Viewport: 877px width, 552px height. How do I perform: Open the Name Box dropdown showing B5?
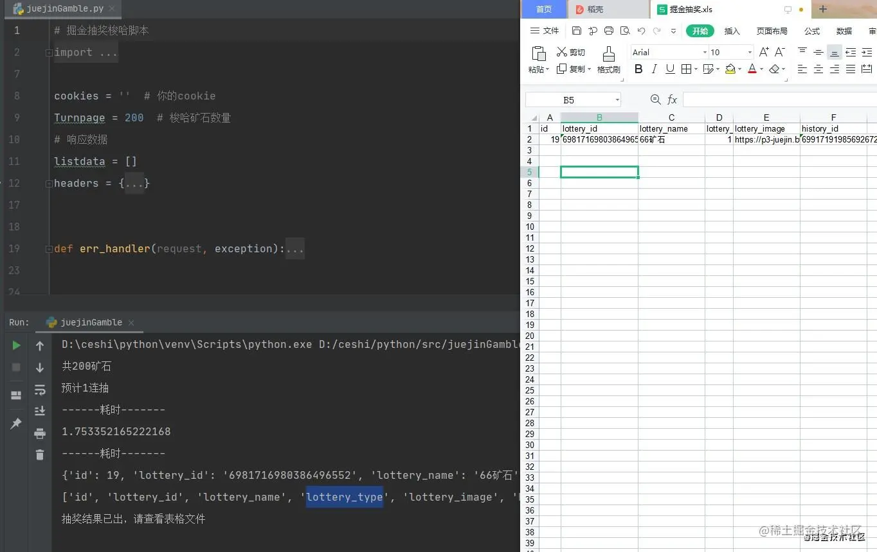[x=617, y=100]
